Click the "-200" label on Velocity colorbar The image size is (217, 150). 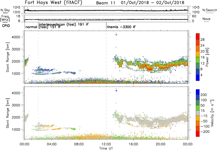[205, 132]
